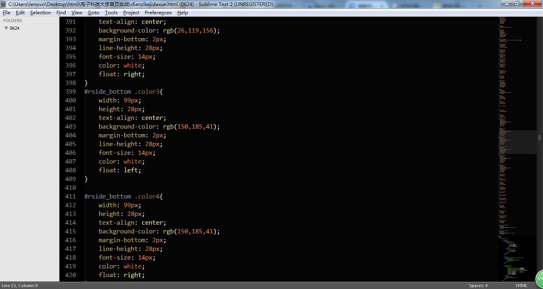Open the HTML syntax selector

pyautogui.click(x=522, y=285)
